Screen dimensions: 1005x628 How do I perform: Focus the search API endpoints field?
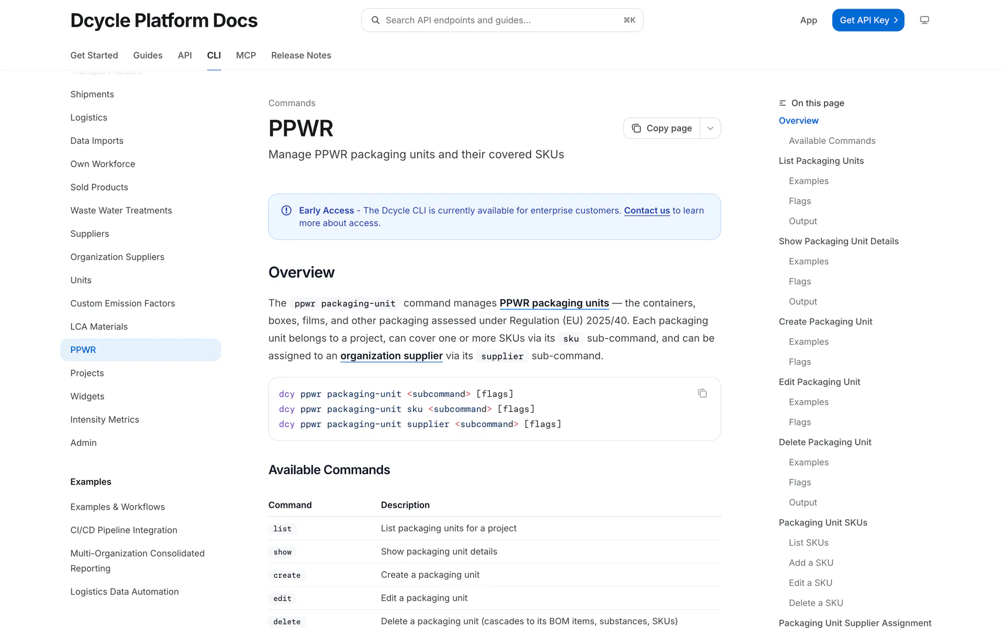click(x=502, y=20)
